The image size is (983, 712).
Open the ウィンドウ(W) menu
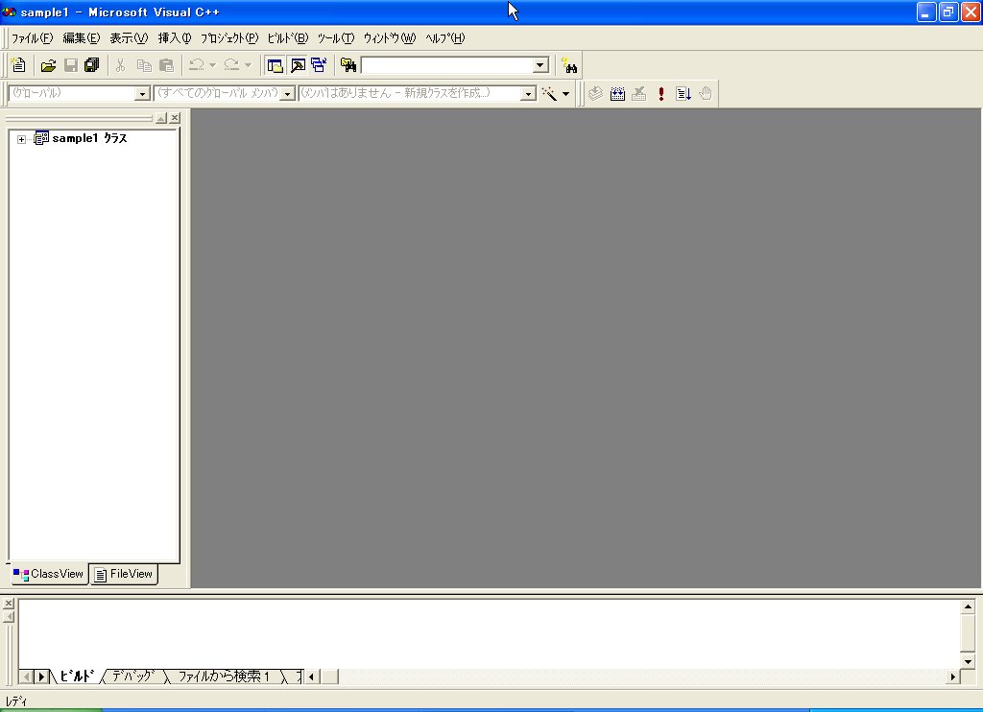click(x=390, y=38)
